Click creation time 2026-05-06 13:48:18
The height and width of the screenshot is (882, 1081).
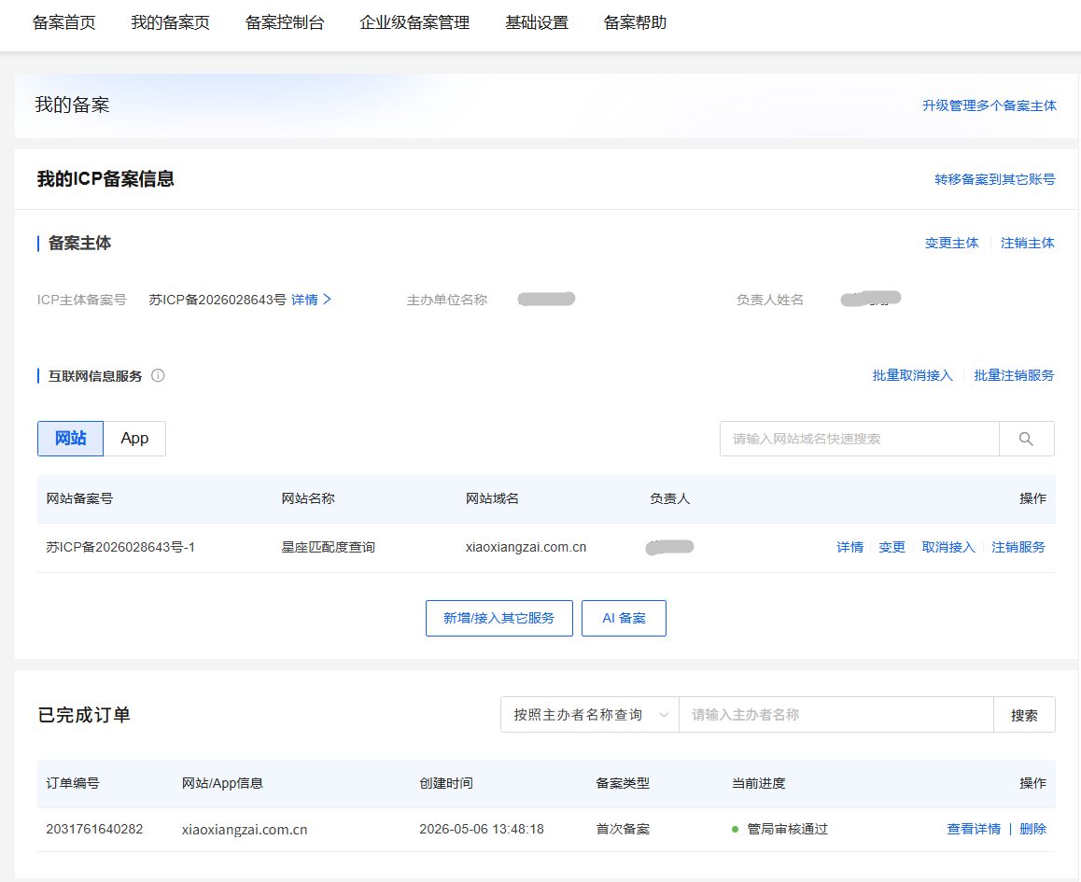[x=481, y=829]
